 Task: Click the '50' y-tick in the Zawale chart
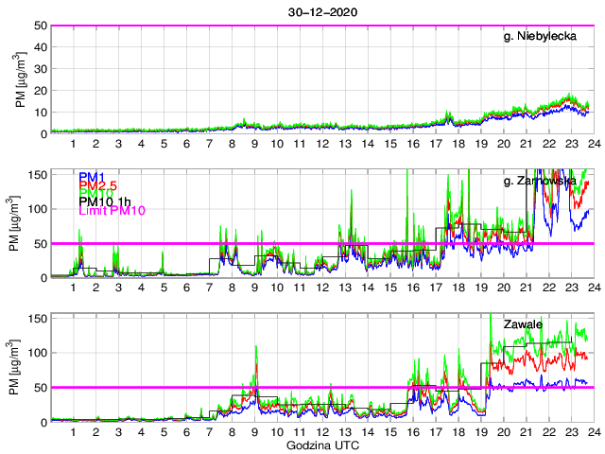pos(41,388)
